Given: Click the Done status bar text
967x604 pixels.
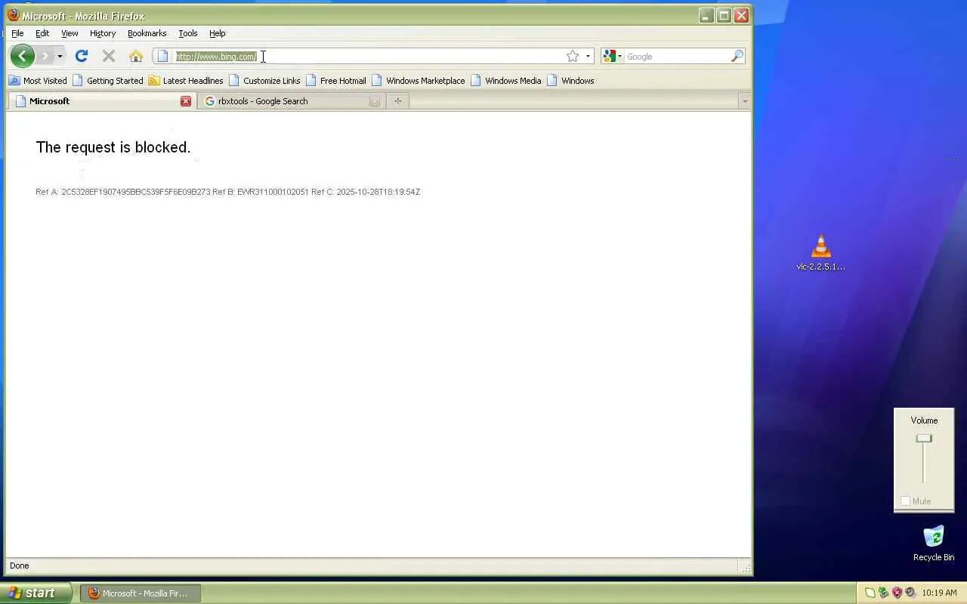Looking at the screenshot, I should click(x=20, y=565).
